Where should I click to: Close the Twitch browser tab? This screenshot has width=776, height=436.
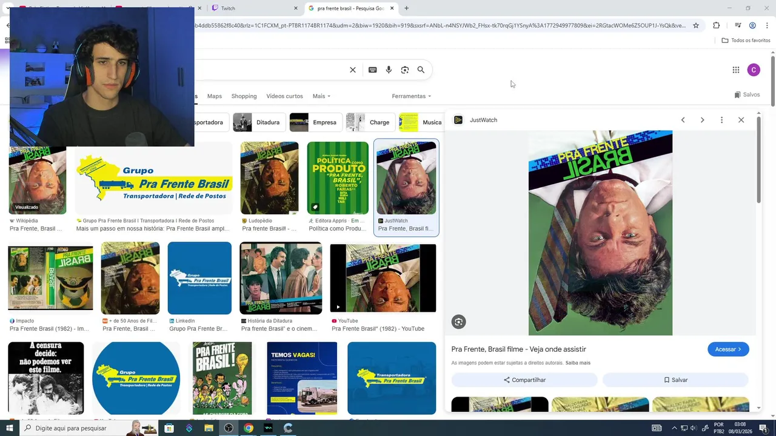click(x=296, y=8)
